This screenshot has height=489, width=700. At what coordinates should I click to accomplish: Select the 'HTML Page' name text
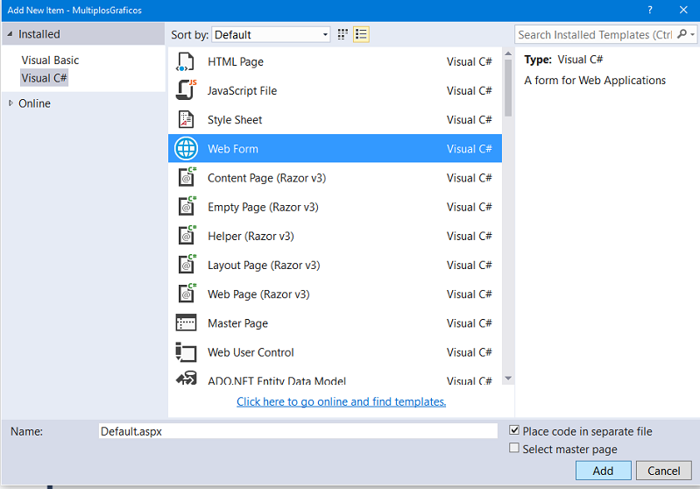(x=236, y=61)
